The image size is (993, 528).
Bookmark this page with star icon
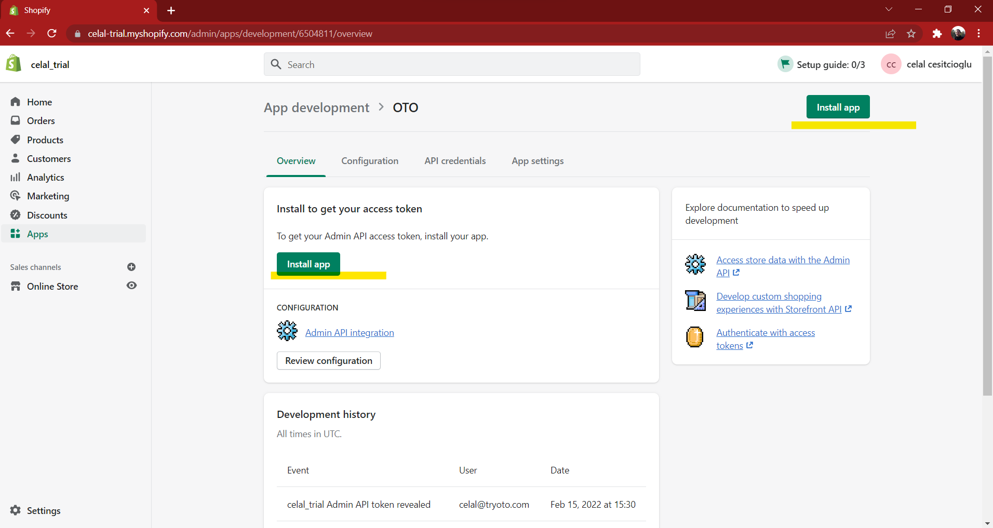911,34
